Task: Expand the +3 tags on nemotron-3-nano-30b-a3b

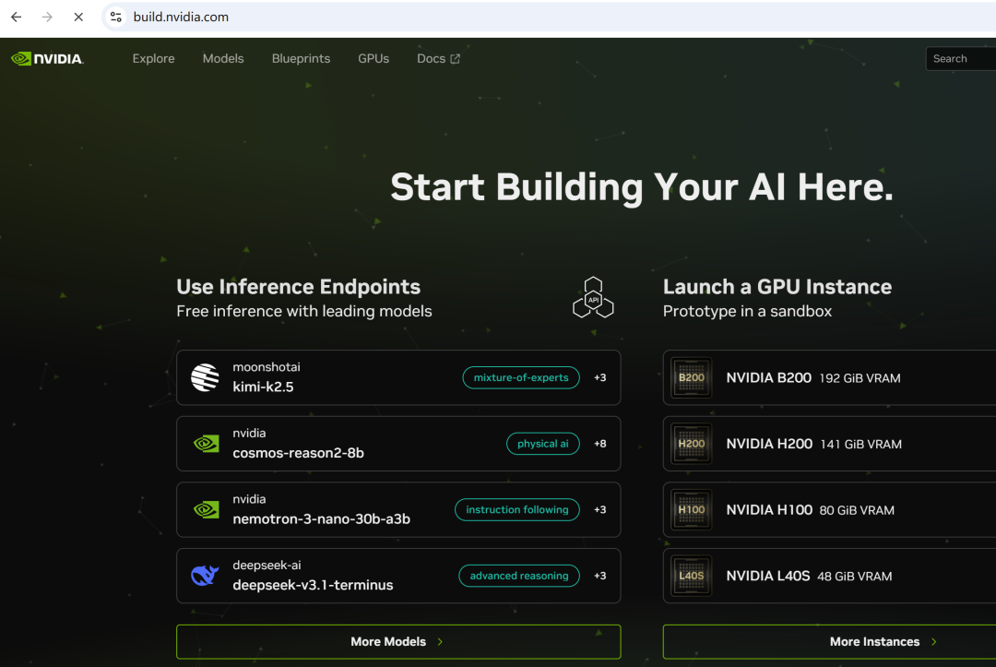Action: pyautogui.click(x=599, y=509)
